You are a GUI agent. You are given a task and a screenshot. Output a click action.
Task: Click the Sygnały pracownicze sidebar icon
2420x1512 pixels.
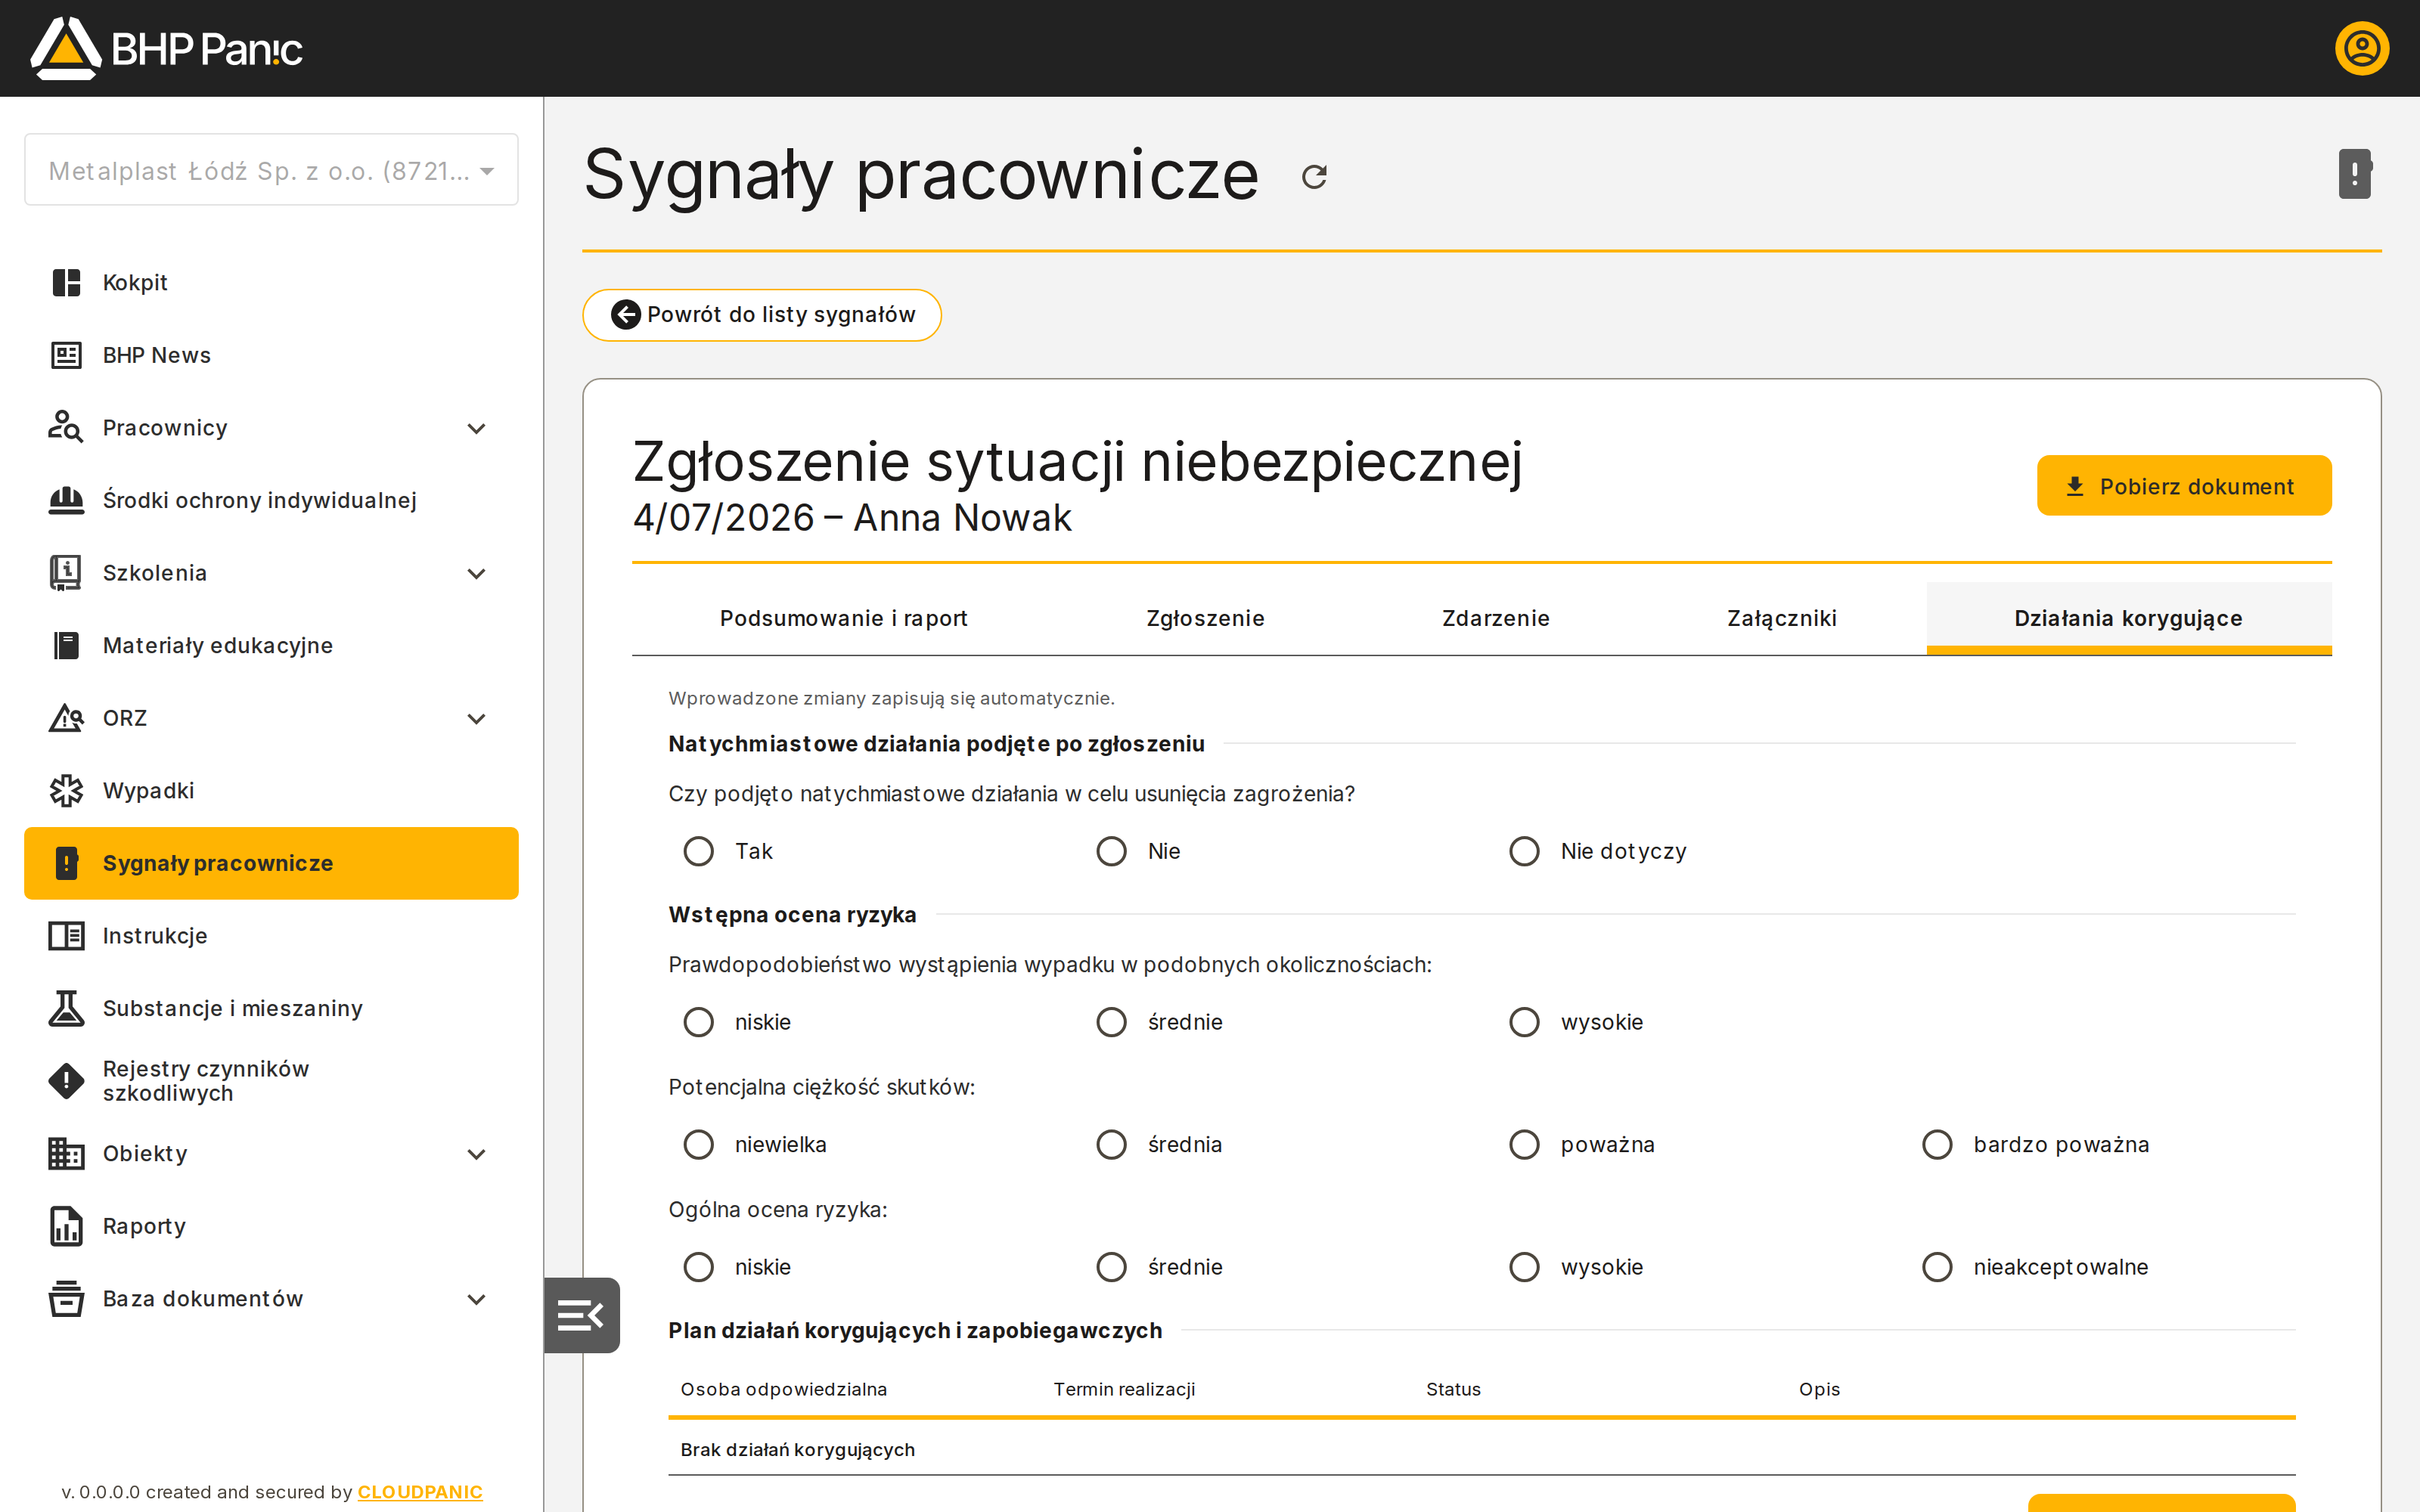click(66, 863)
